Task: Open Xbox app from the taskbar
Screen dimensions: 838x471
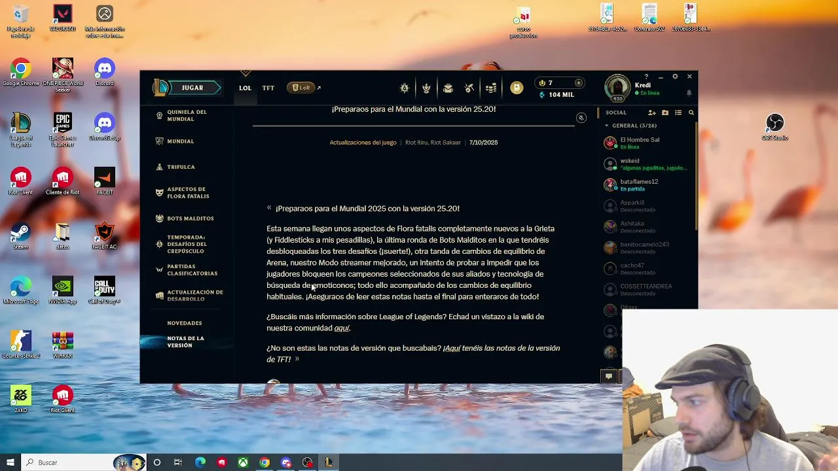Action: pyautogui.click(x=243, y=462)
